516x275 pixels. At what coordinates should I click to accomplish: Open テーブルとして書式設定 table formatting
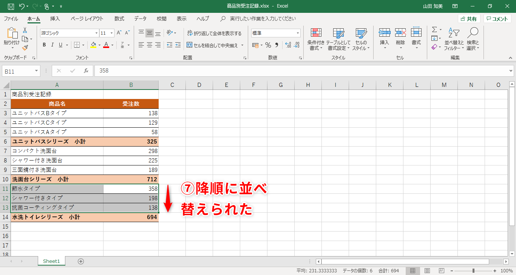[338, 39]
